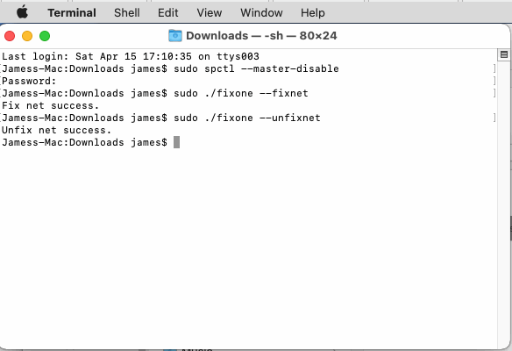Open the Shell menu
The width and height of the screenshot is (512, 351).
point(127,13)
